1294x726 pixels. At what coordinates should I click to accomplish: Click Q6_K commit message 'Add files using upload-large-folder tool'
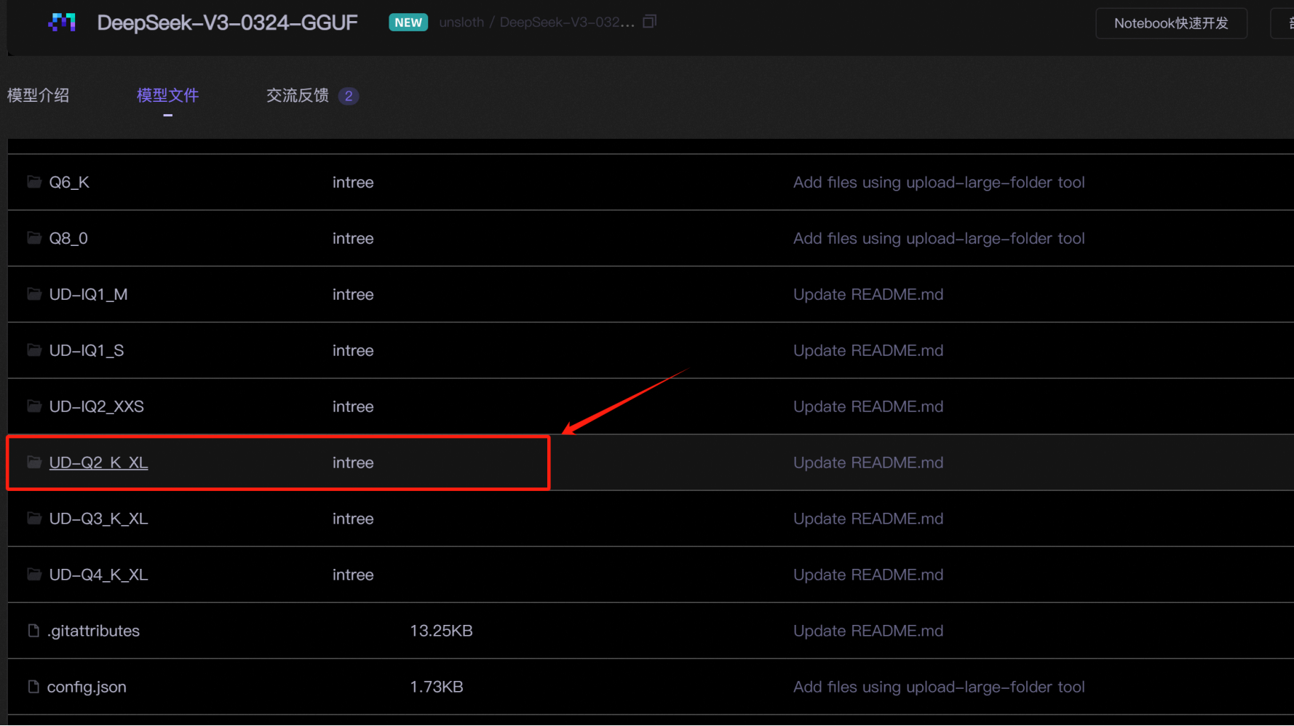coord(939,182)
